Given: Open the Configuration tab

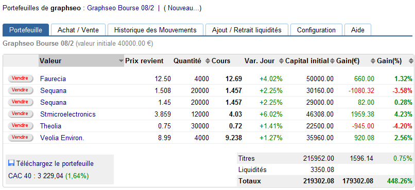Looking at the screenshot, I should pos(316,30).
